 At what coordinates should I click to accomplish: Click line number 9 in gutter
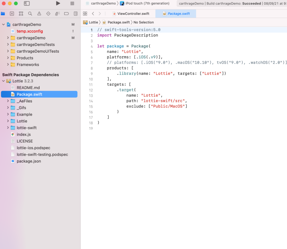tap(92, 74)
